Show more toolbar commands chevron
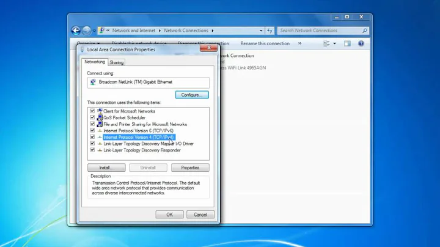440x247 pixels. (299, 43)
